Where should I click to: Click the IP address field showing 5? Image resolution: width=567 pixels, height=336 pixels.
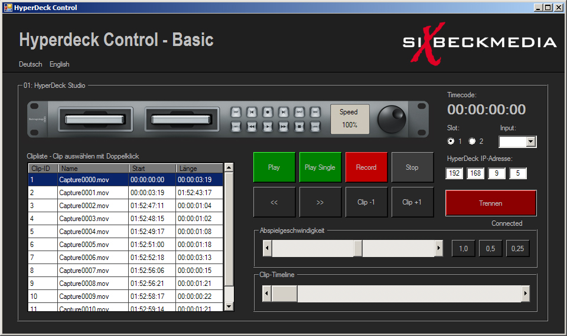(518, 173)
